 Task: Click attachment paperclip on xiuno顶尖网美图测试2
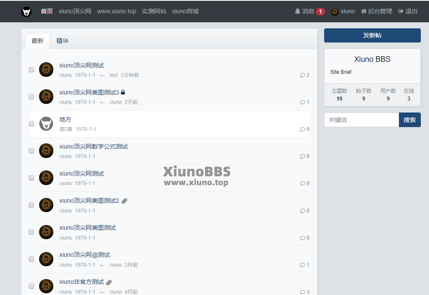(124, 201)
